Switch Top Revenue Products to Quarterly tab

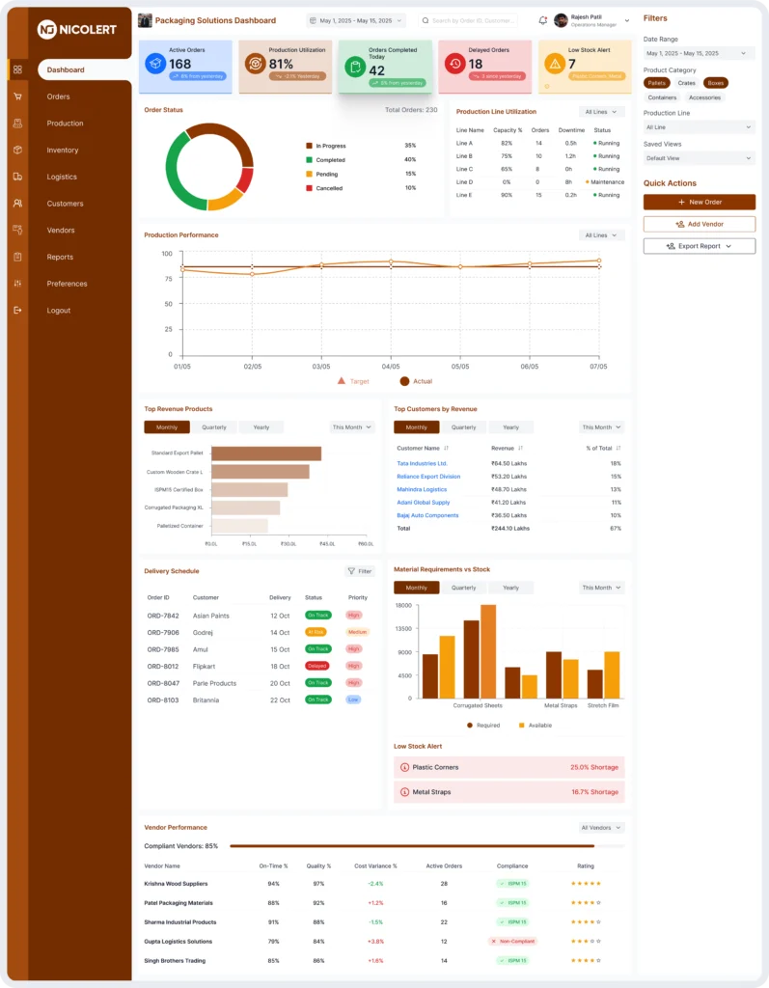point(214,427)
